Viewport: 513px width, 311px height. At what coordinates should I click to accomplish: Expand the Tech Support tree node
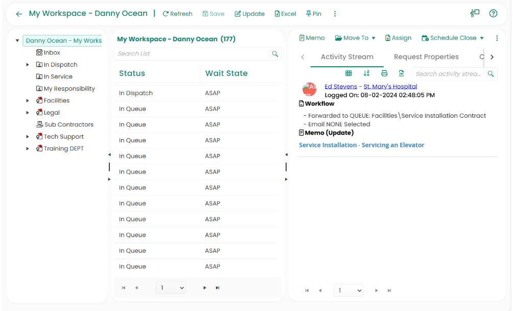click(28, 137)
